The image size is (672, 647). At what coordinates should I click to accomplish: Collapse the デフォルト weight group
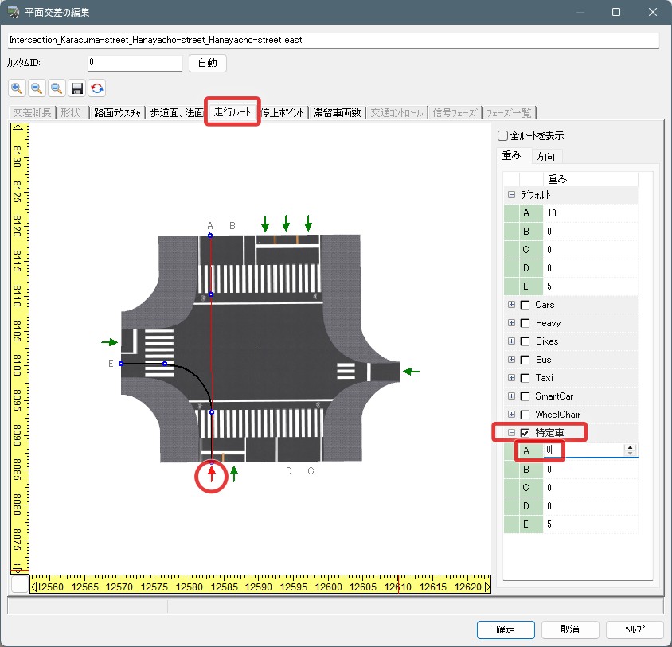click(x=511, y=195)
